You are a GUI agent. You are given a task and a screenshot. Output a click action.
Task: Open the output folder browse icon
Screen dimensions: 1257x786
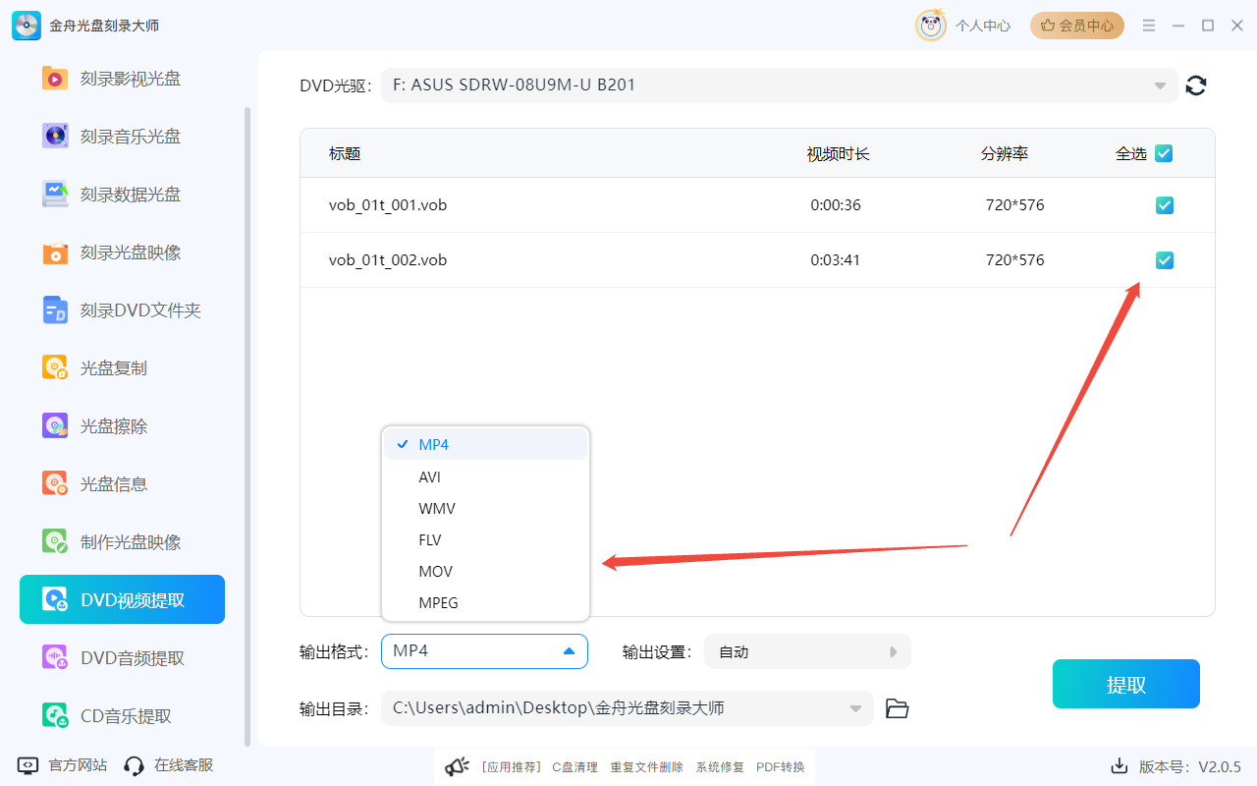[897, 708]
